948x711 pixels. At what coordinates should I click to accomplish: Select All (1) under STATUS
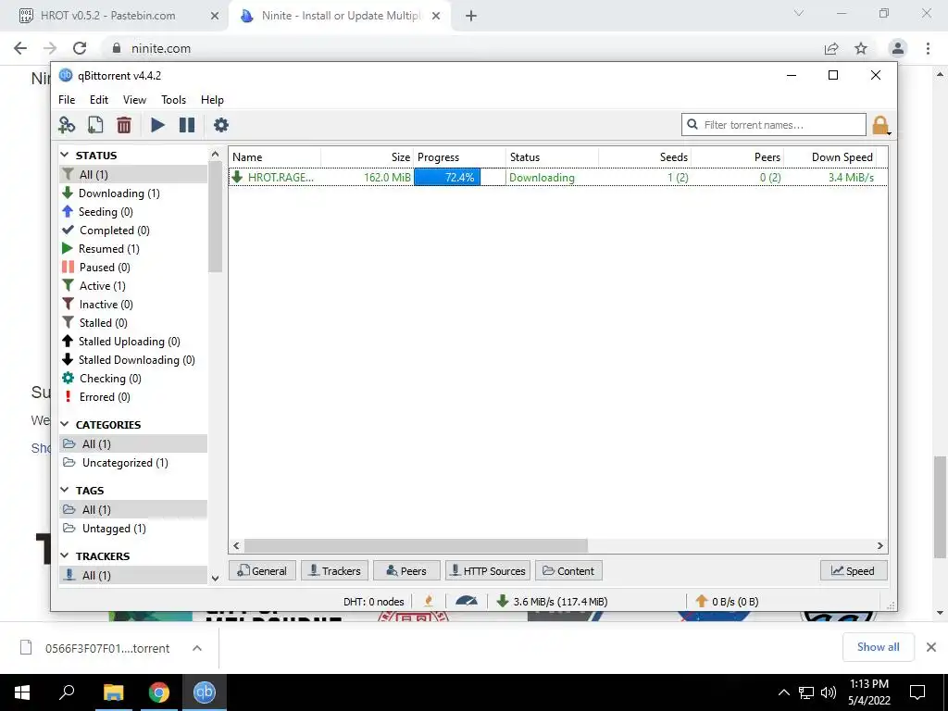tap(133, 175)
